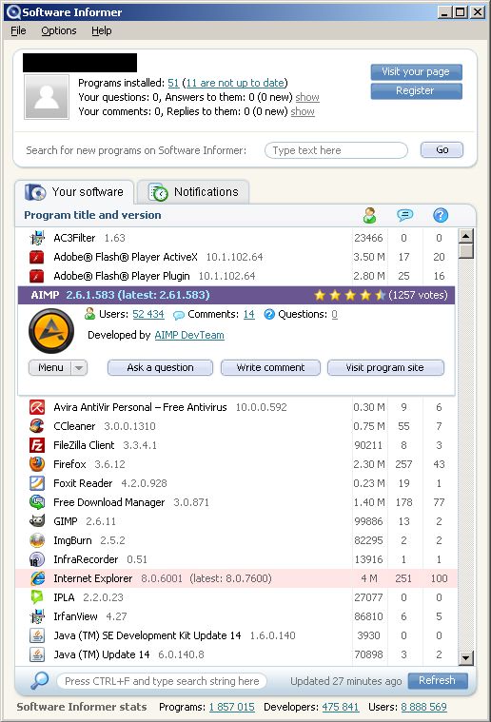Image resolution: width=491 pixels, height=722 pixels.
Task: Click the scrollbar down arrow
Action: (x=466, y=658)
